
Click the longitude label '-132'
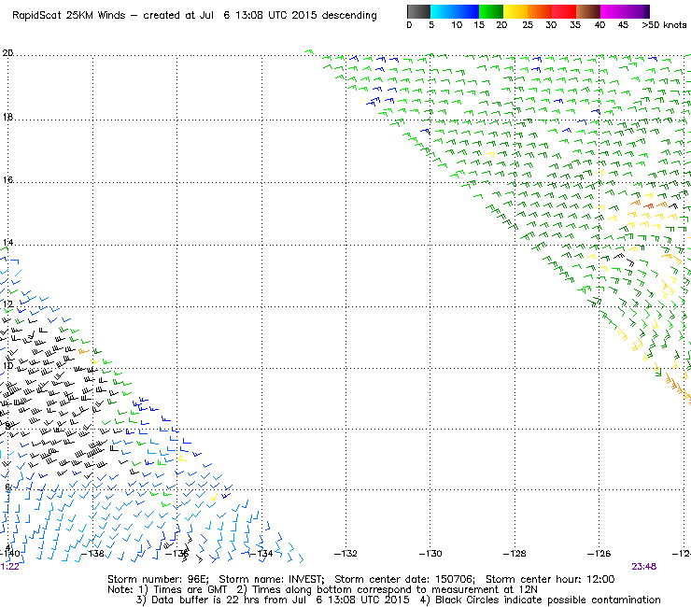pyautogui.click(x=345, y=553)
